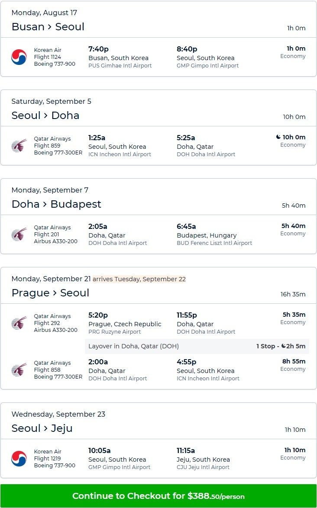317x508 pixels.
Task: Click the Qatar Airways logo for Flight 292
Action: (19, 323)
